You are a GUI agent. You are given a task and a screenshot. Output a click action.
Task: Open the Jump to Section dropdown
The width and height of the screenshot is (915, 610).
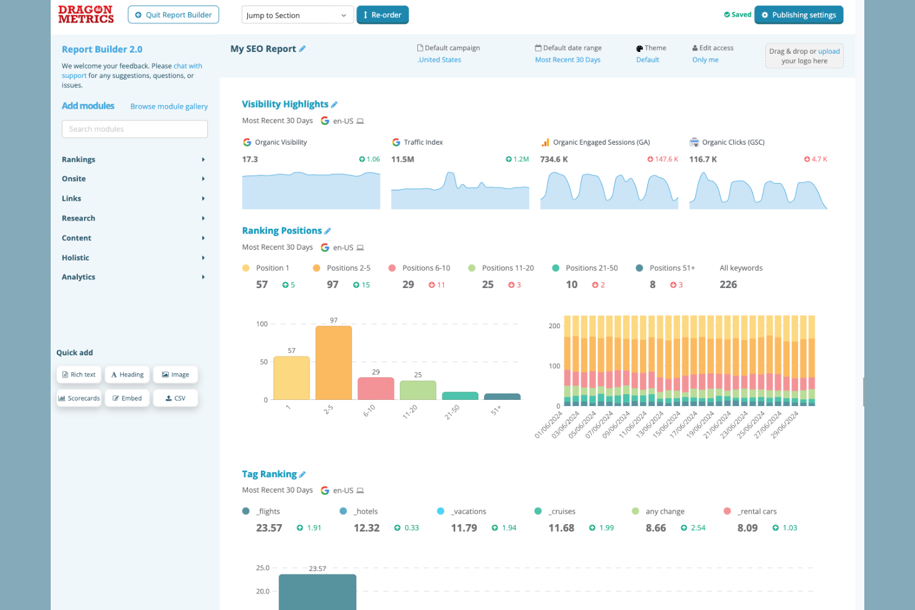click(297, 14)
